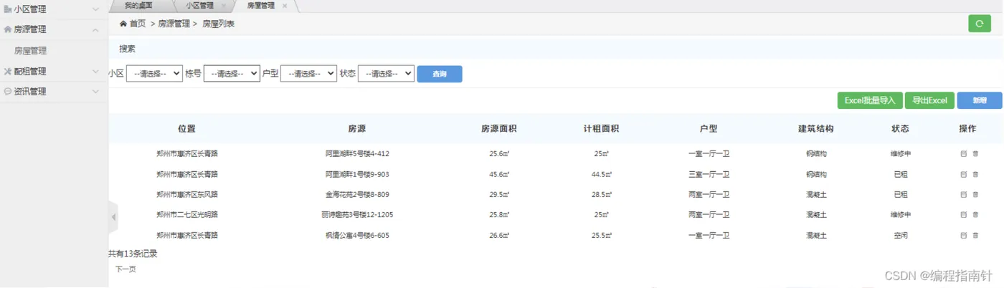The image size is (1004, 288).
Task: Click the 空闲 status cell
Action: click(x=901, y=235)
